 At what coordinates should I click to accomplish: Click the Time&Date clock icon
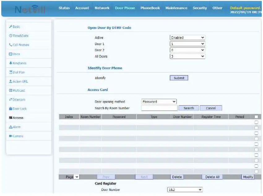pos(11,36)
